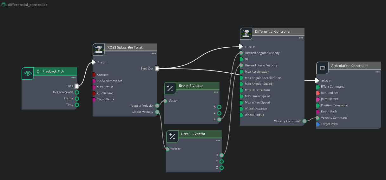Click the Max Acceleration input port
This screenshot has height=180, width=386.
pos(241,71)
